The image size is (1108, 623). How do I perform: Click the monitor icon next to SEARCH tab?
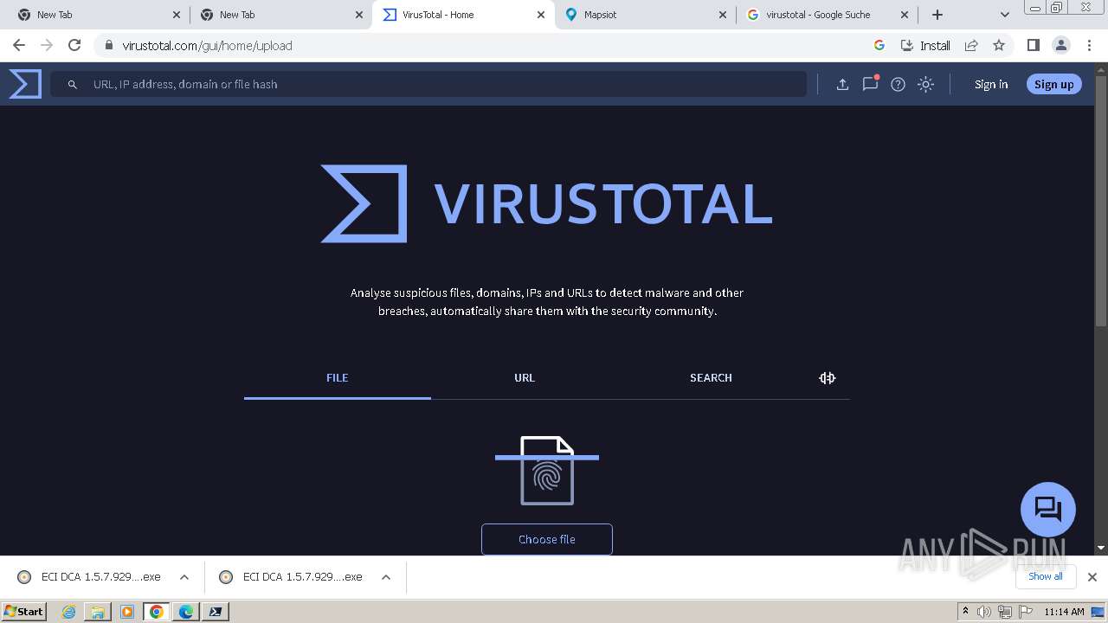click(x=828, y=378)
